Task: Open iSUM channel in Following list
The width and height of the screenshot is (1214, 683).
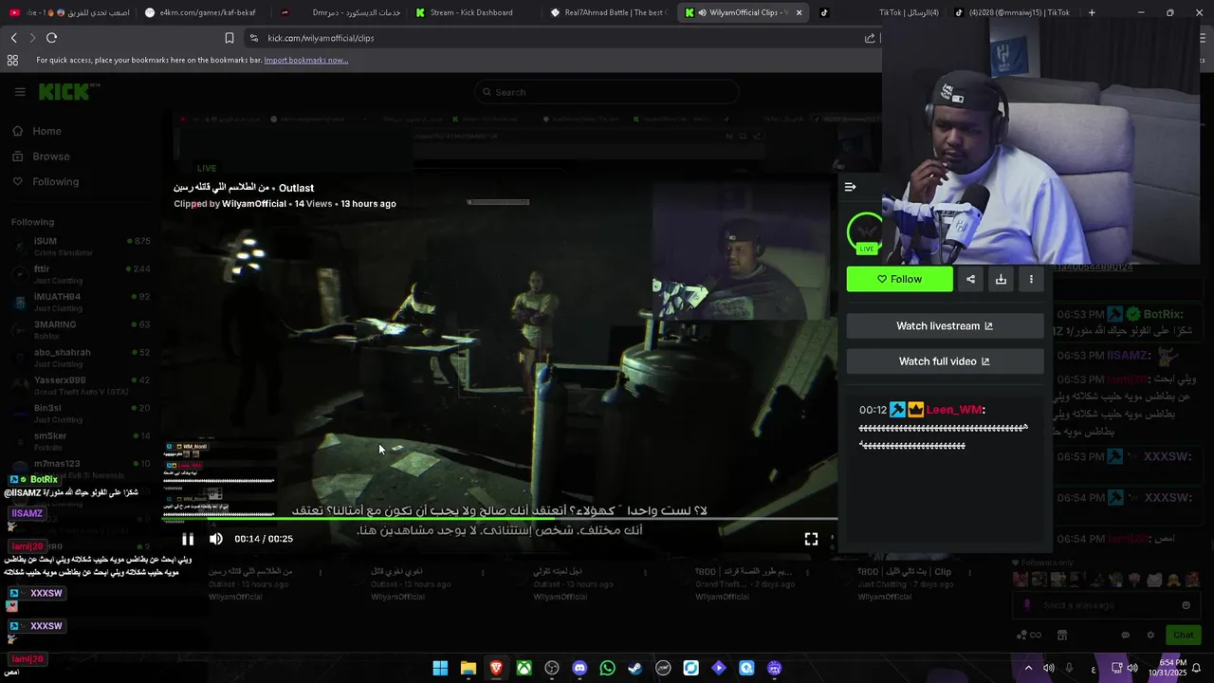Action: 82,246
